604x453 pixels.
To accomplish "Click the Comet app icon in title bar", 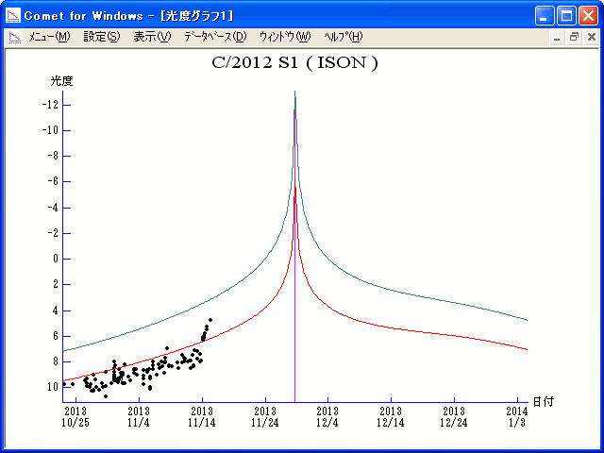I will 13,15.
